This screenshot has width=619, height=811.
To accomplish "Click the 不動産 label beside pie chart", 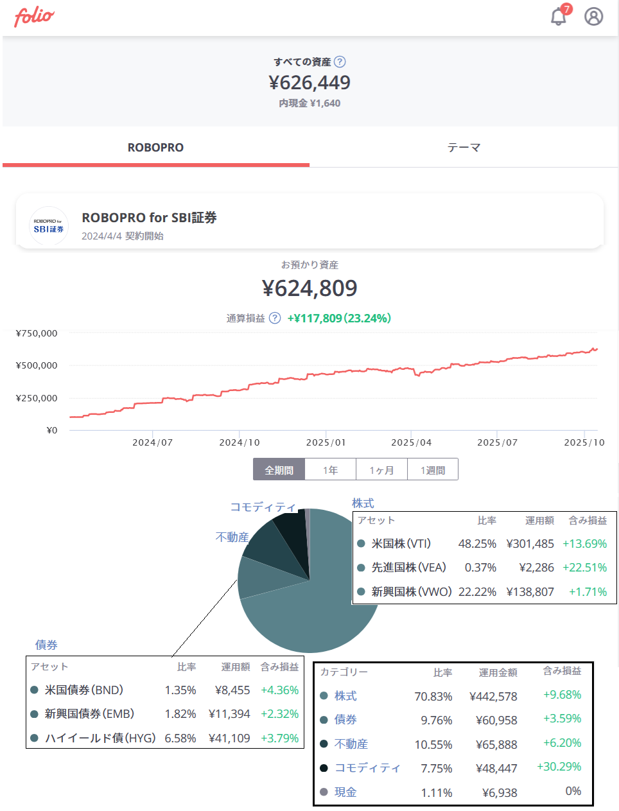I will (232, 537).
